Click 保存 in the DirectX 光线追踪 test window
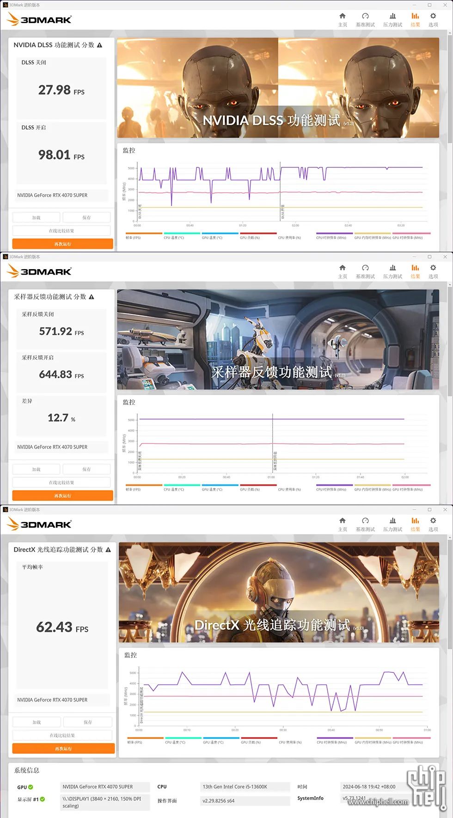Image resolution: width=453 pixels, height=818 pixels. [88, 722]
